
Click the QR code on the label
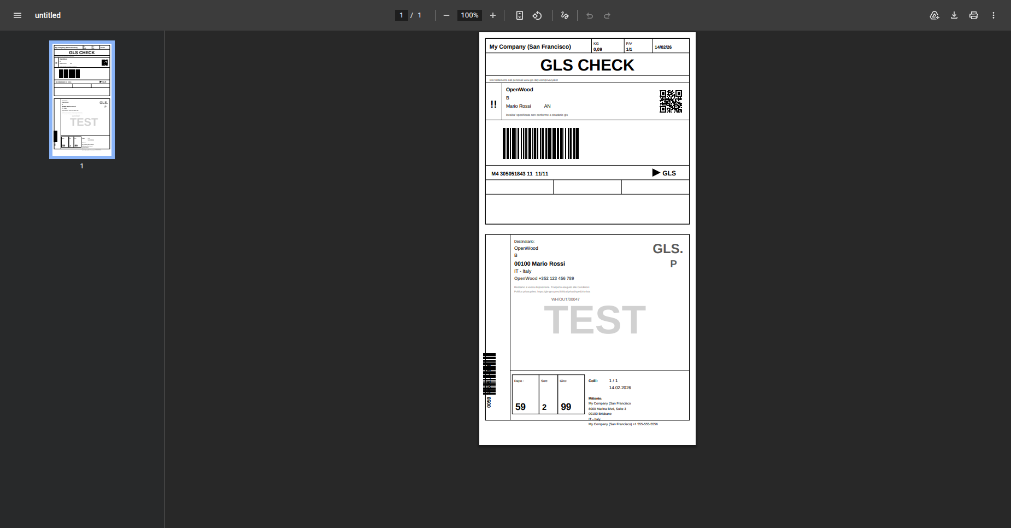coord(671,102)
